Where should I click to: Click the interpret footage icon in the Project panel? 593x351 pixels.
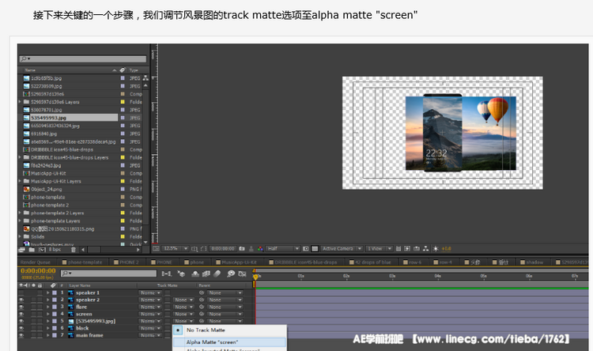pos(21,250)
